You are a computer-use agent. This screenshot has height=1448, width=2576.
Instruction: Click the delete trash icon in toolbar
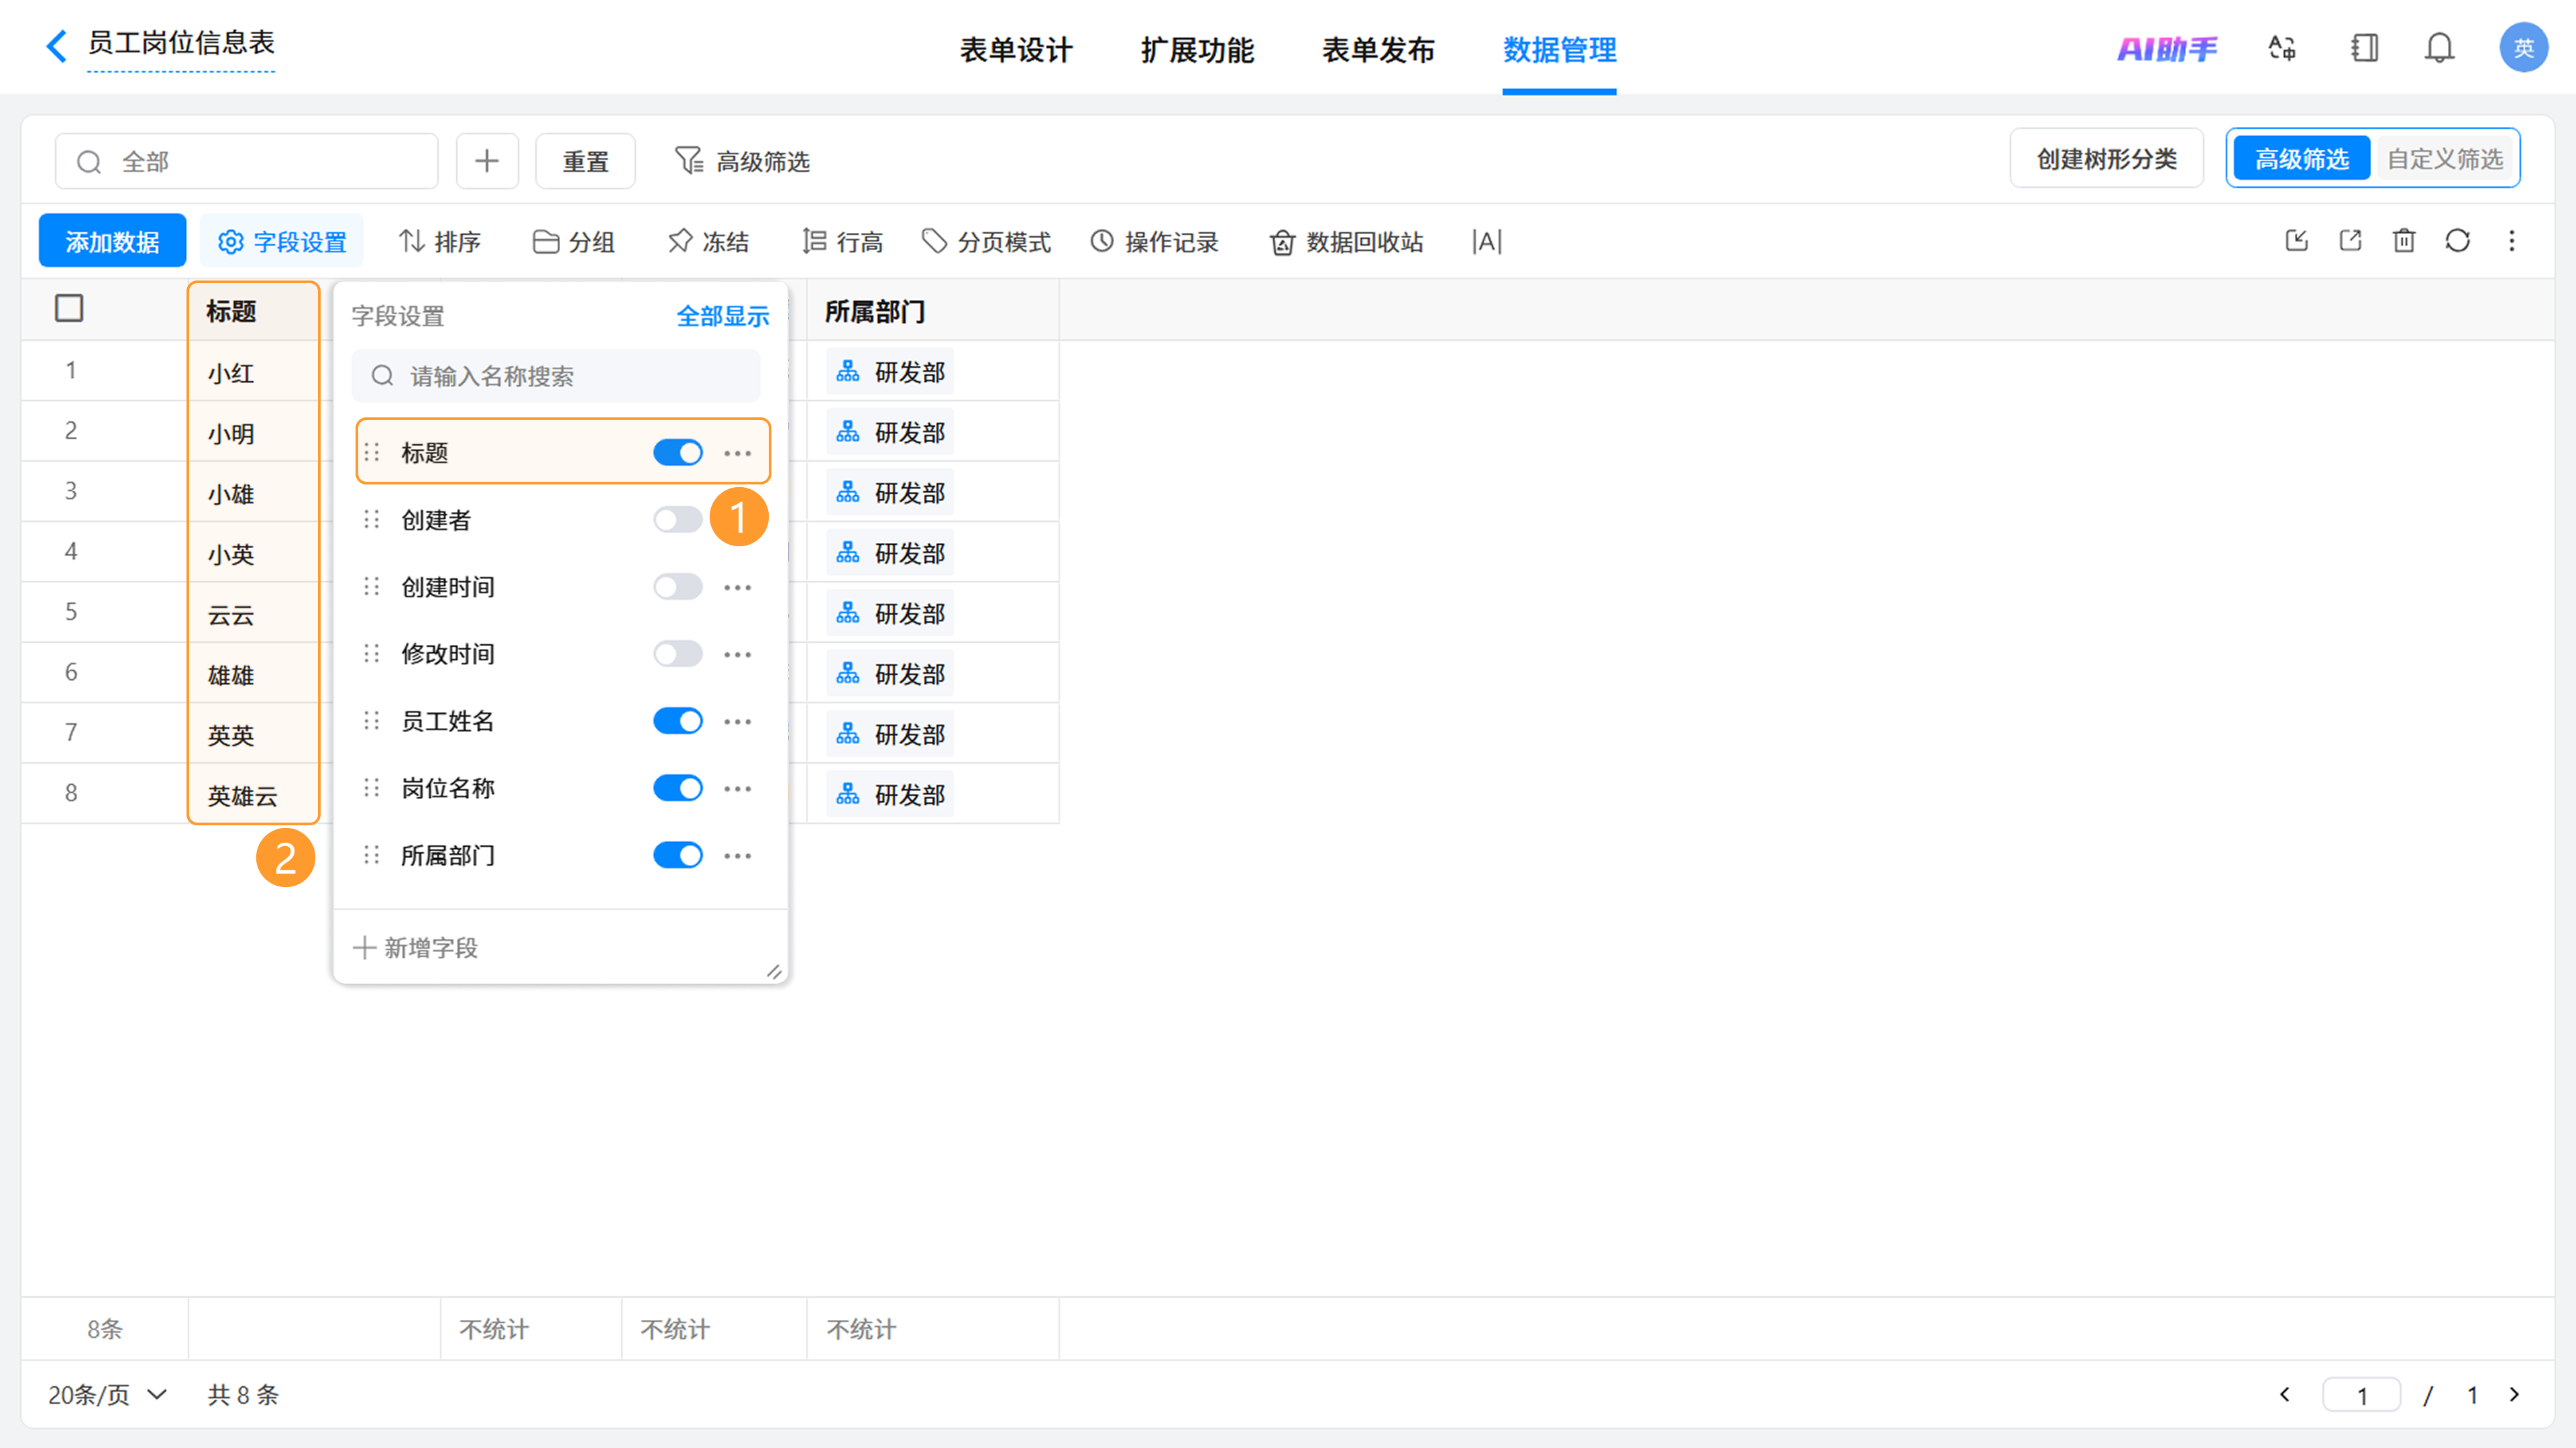(2404, 240)
